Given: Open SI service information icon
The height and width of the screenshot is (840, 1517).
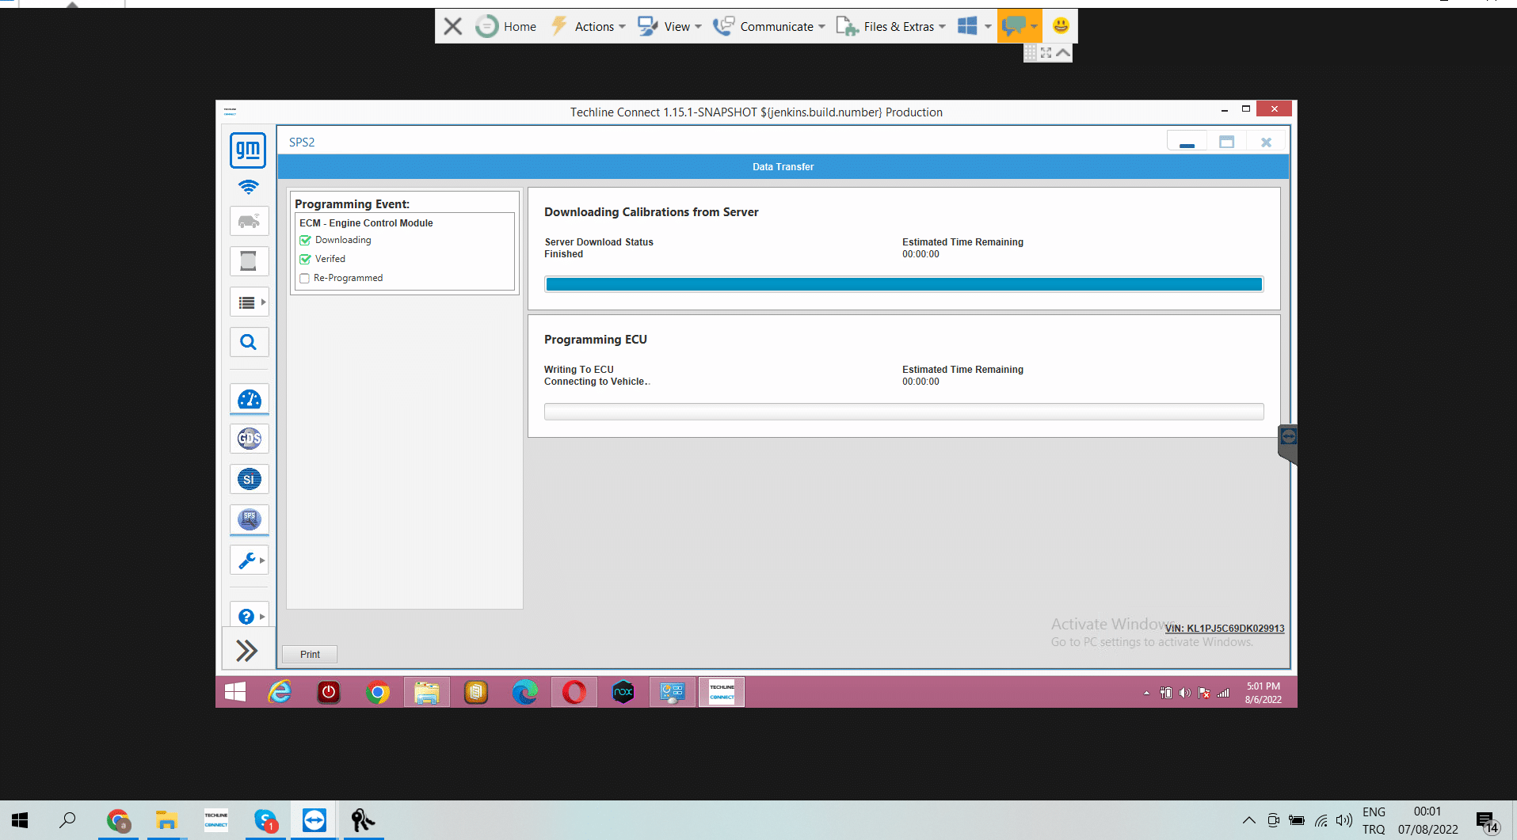Looking at the screenshot, I should 249,479.
